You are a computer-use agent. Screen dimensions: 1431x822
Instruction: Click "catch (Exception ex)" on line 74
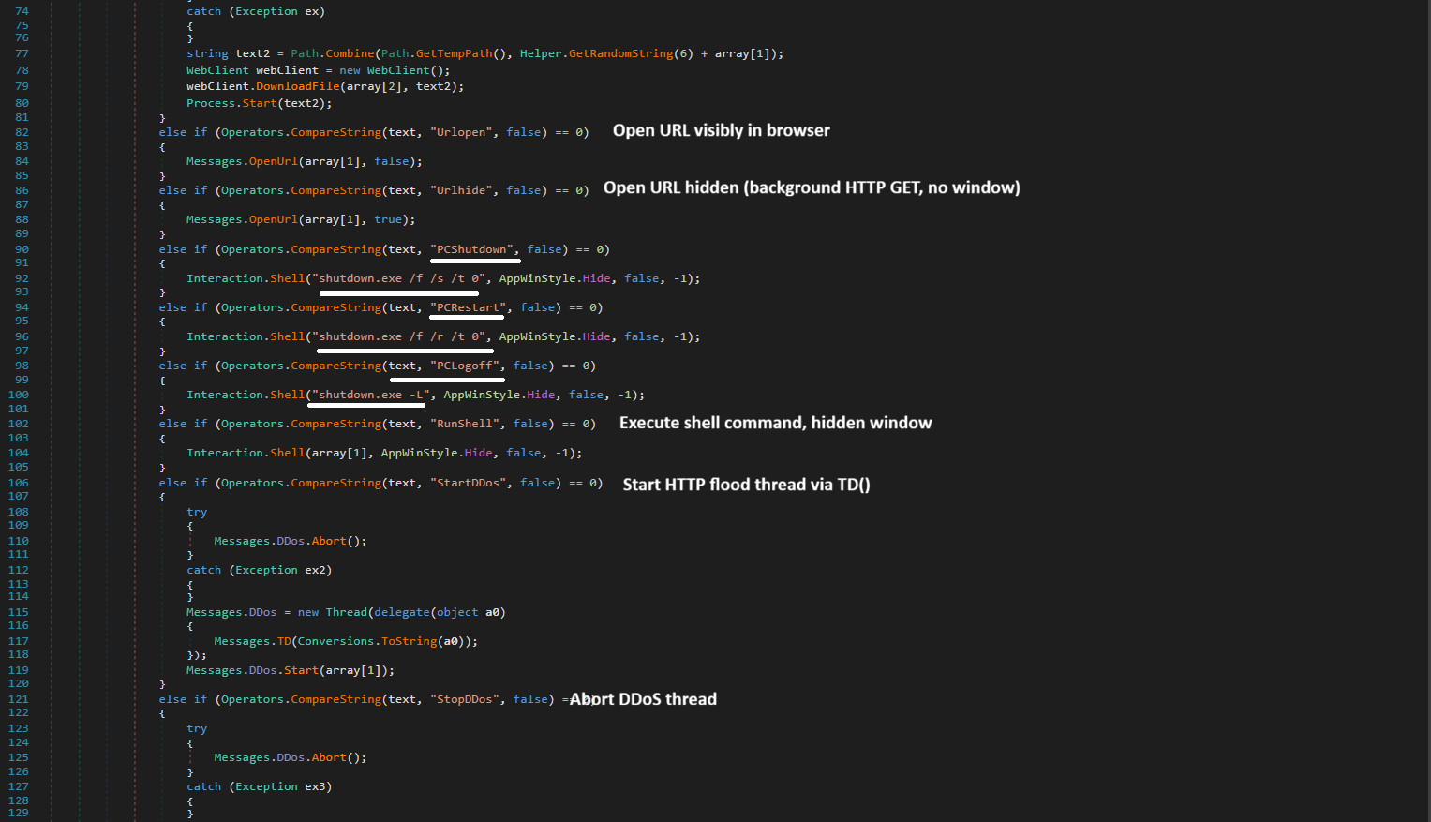coord(256,11)
